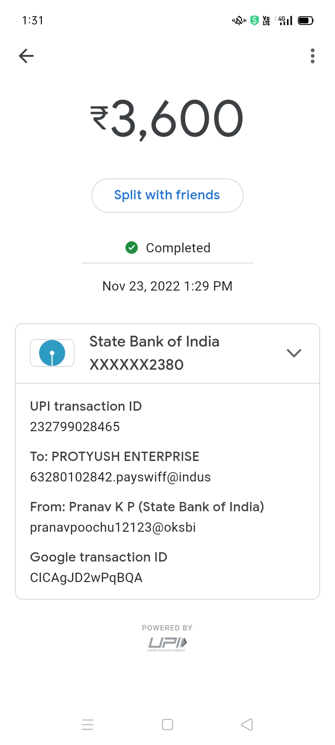
Task: Go back using the arrow icon
Action: click(27, 56)
